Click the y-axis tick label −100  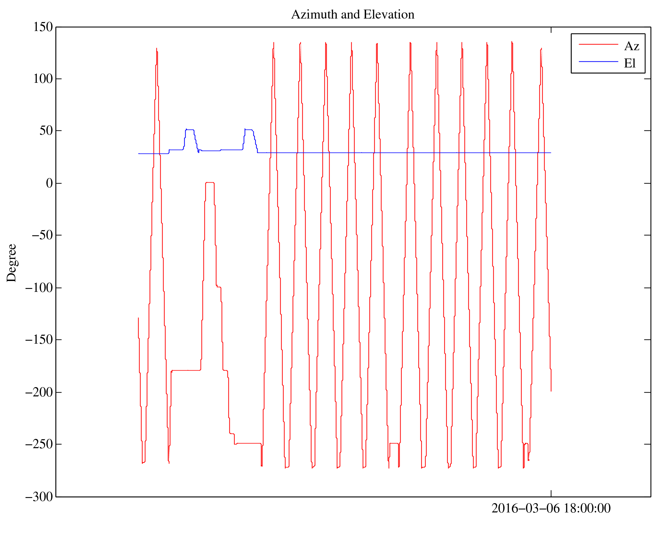click(39, 288)
